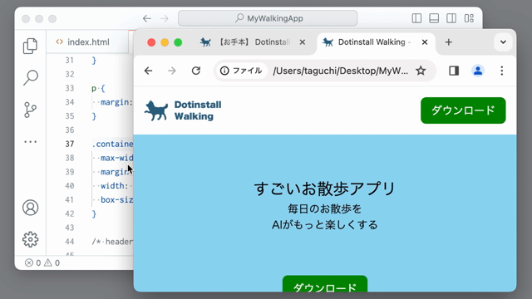Select the index.html editor tab
Image resolution: width=532 pixels, height=299 pixels.
coord(87,42)
